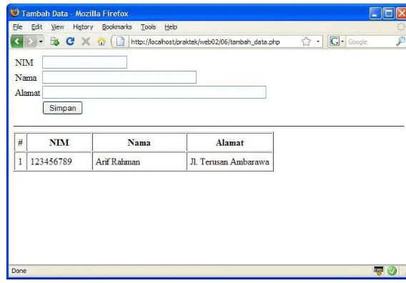Image resolution: width=406 pixels, height=283 pixels.
Task: Maximize the Firefox window
Action: 388,13
